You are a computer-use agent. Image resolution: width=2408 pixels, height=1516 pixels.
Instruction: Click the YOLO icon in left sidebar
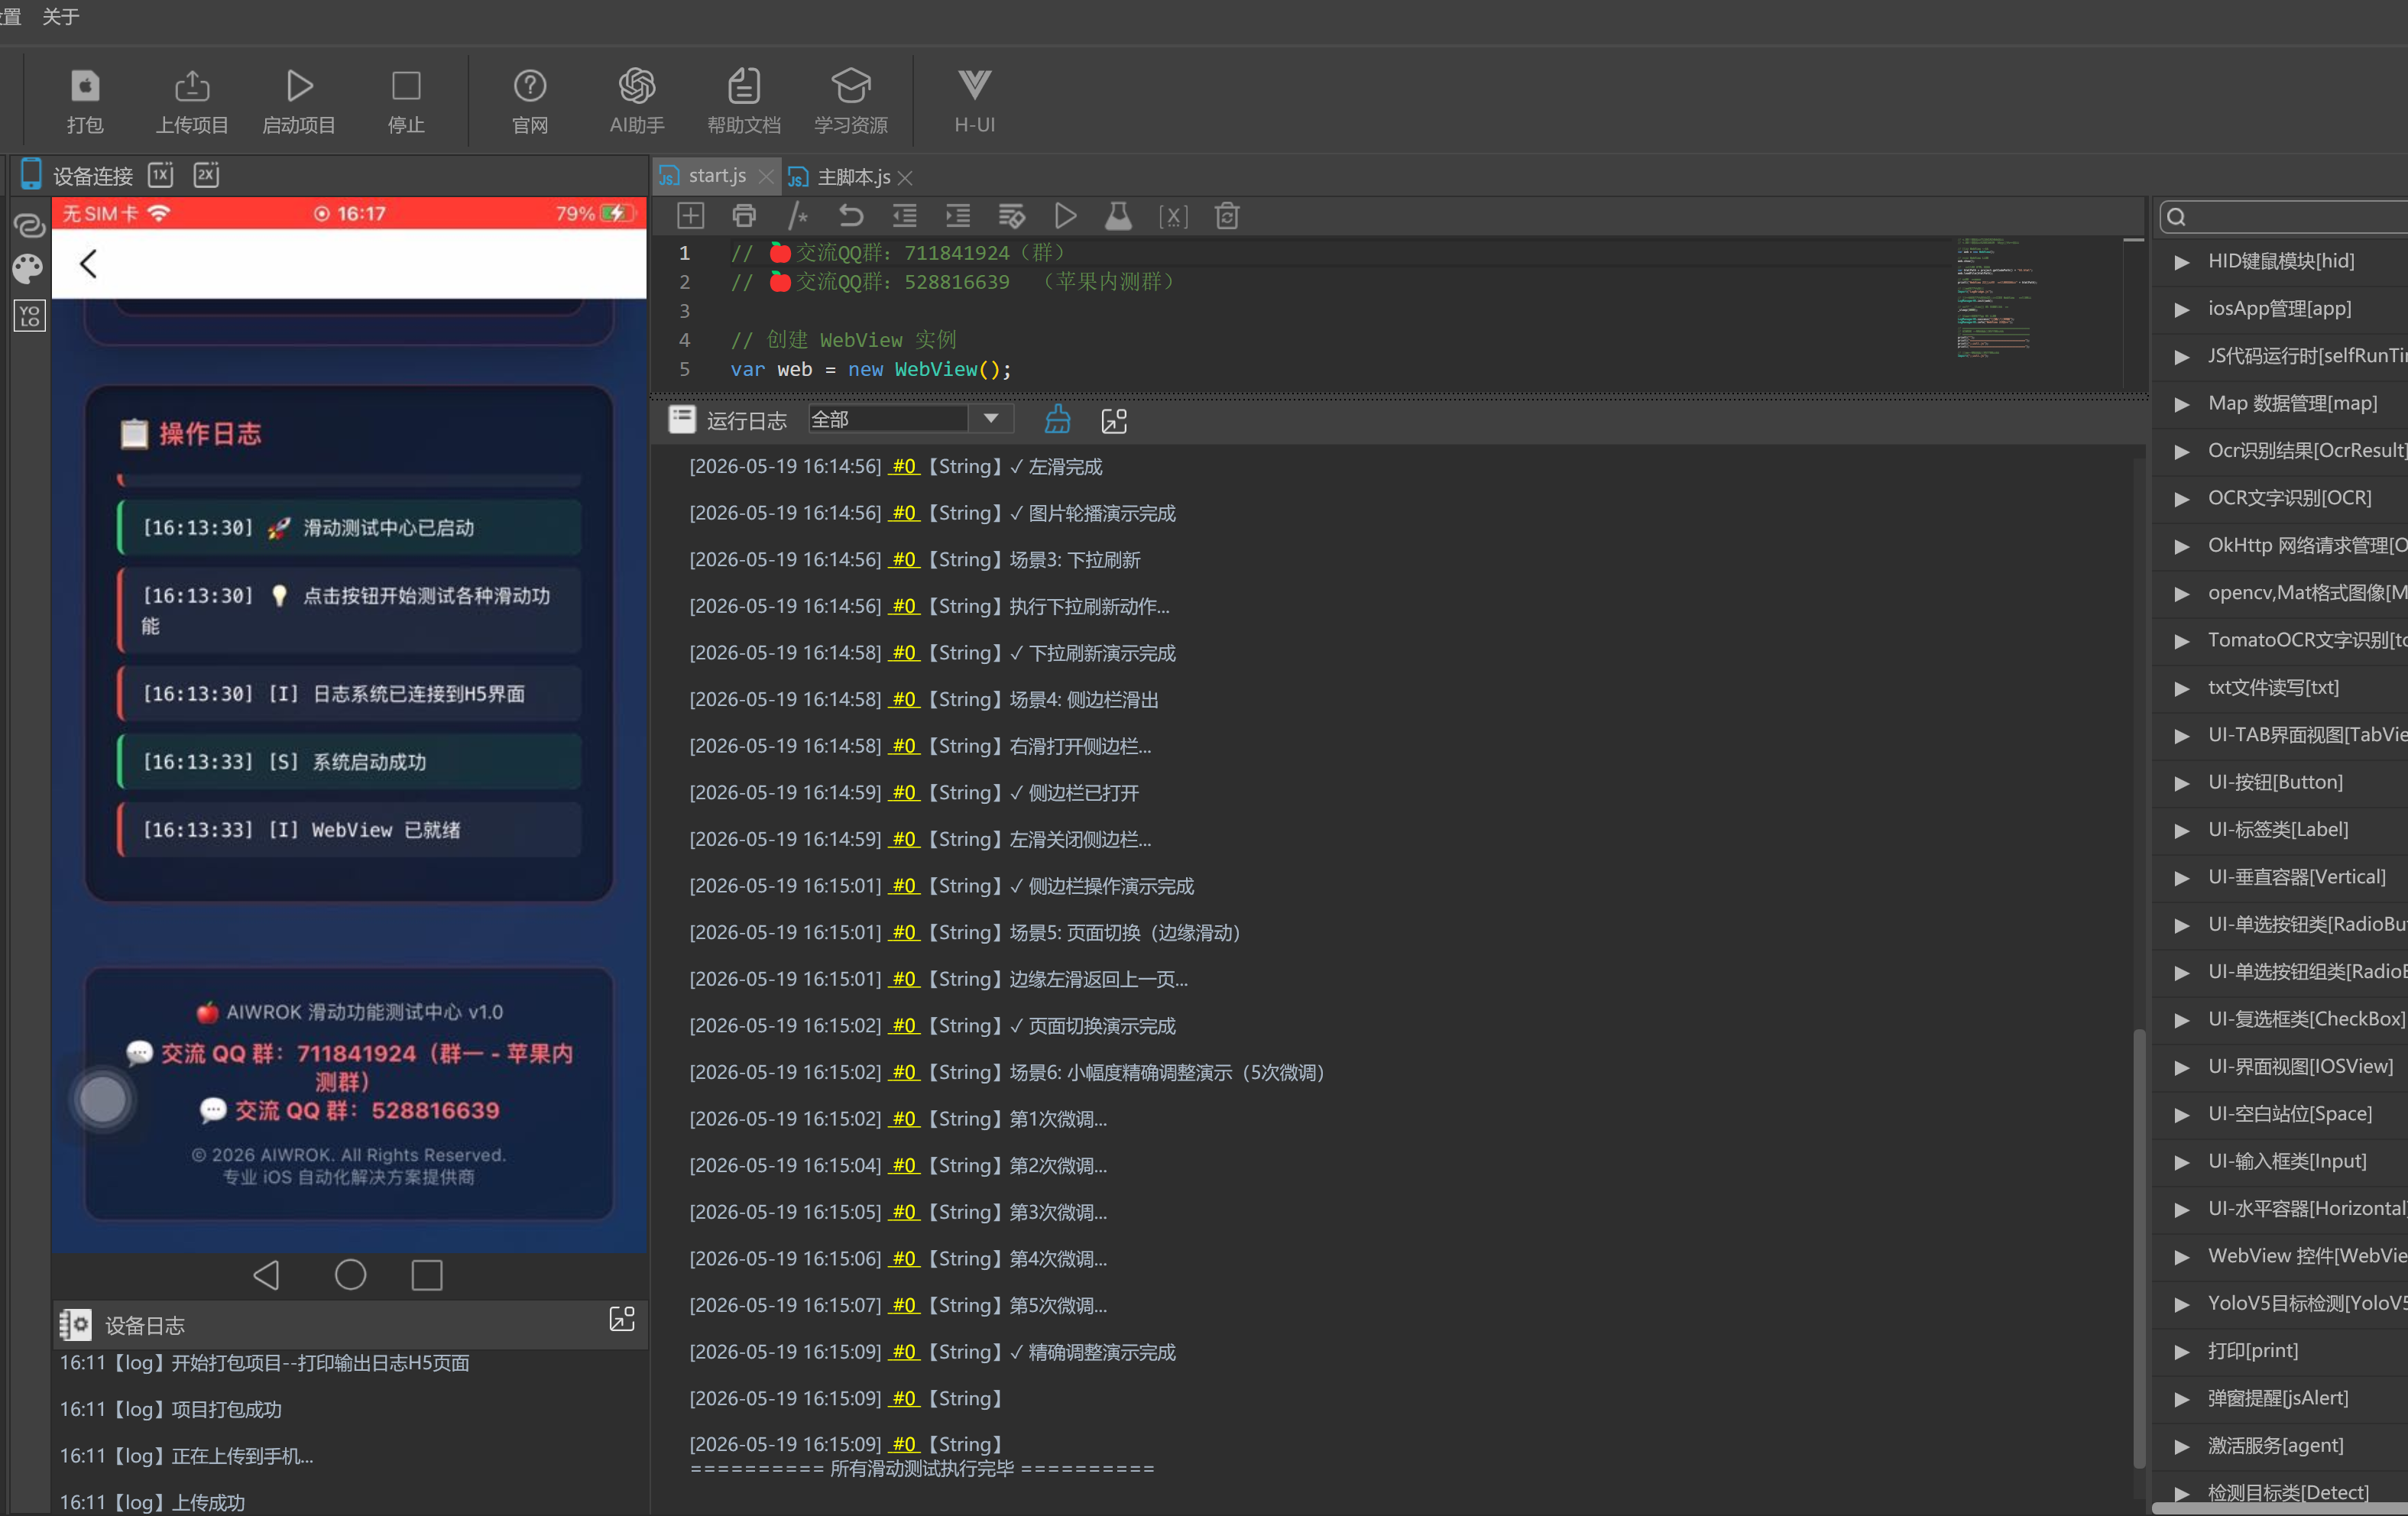coord(29,316)
